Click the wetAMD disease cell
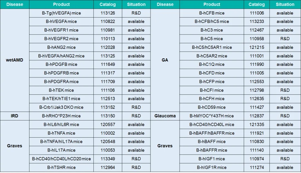Viewport: 301px width, 173px height. click(x=14, y=60)
